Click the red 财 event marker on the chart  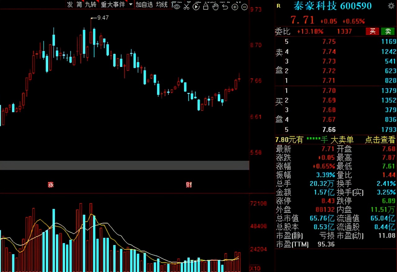tap(189, 184)
